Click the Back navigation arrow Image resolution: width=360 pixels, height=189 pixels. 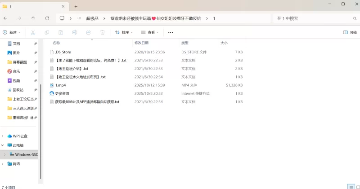(x=5, y=18)
